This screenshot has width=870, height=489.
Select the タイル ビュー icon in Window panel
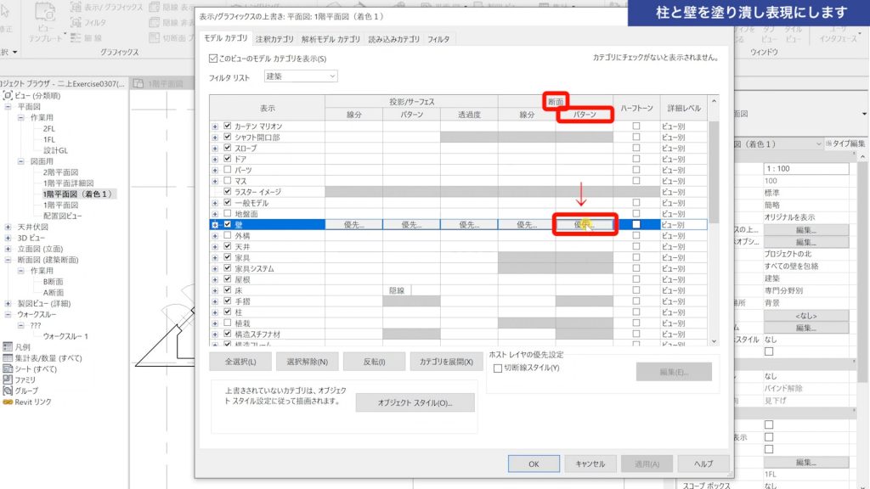(x=794, y=36)
